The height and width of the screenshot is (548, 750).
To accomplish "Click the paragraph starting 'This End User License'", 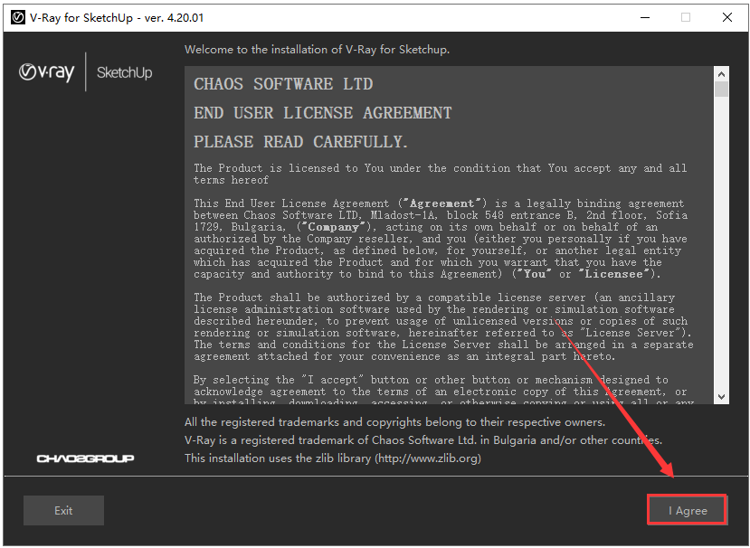I will pyautogui.click(x=441, y=239).
